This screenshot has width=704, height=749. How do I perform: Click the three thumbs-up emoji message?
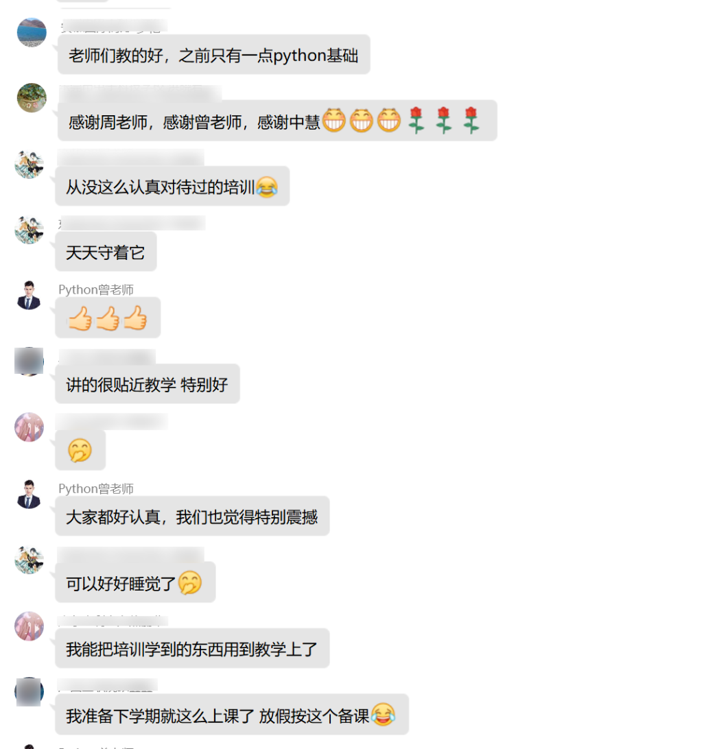[108, 318]
